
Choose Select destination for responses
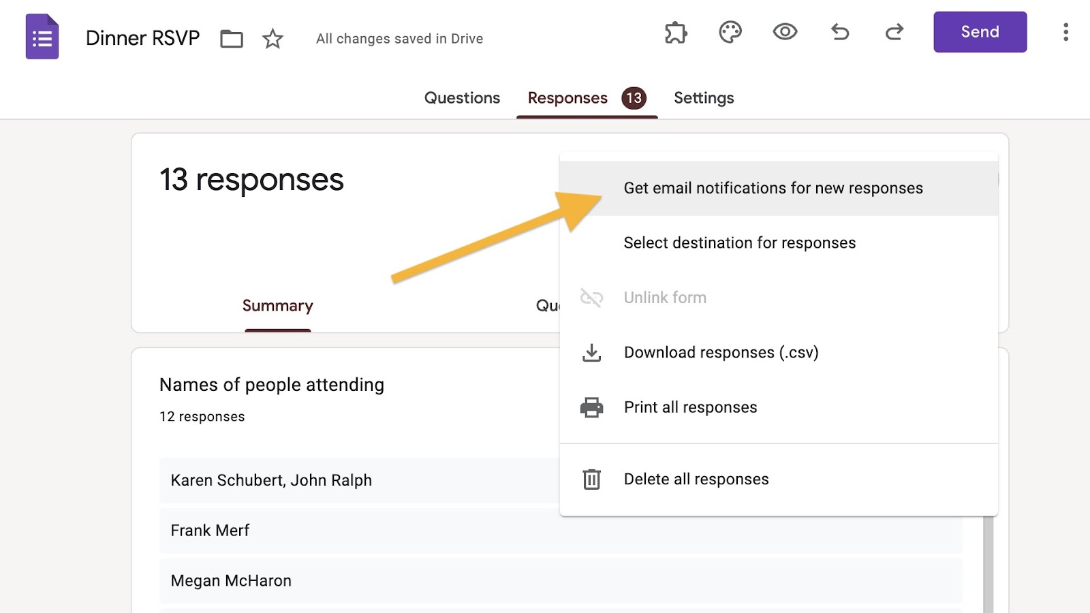739,243
